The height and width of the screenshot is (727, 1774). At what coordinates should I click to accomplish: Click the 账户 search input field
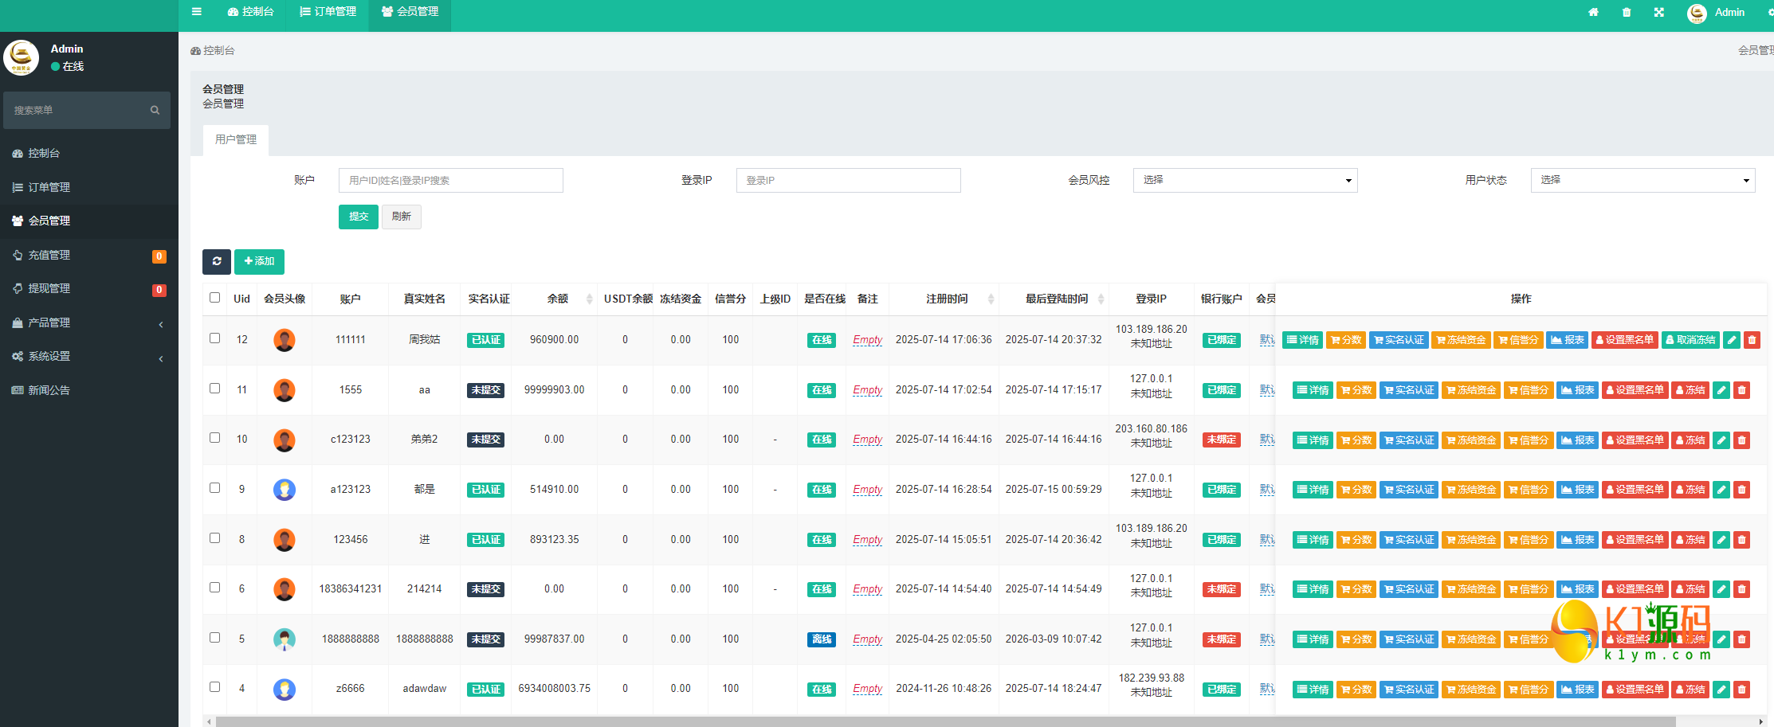450,180
